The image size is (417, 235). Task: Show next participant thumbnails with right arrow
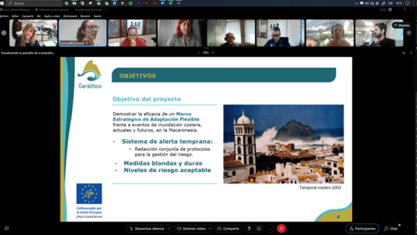click(x=409, y=33)
